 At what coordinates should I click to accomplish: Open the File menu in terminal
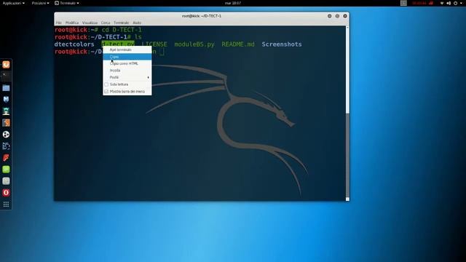tap(58, 23)
